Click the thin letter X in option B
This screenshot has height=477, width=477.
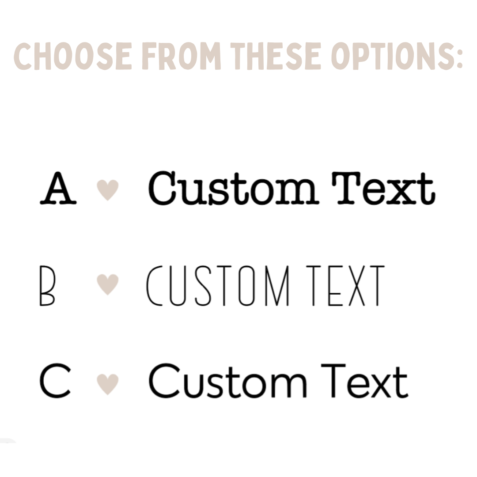[357, 286]
